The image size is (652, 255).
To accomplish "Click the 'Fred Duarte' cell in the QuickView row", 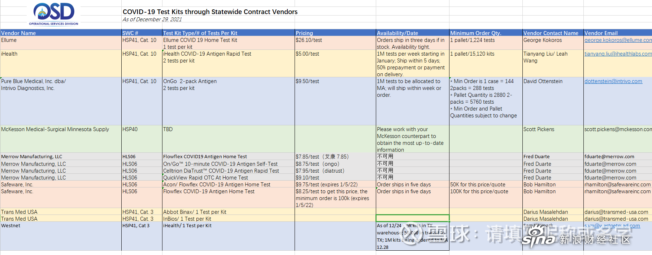I will tap(553, 177).
